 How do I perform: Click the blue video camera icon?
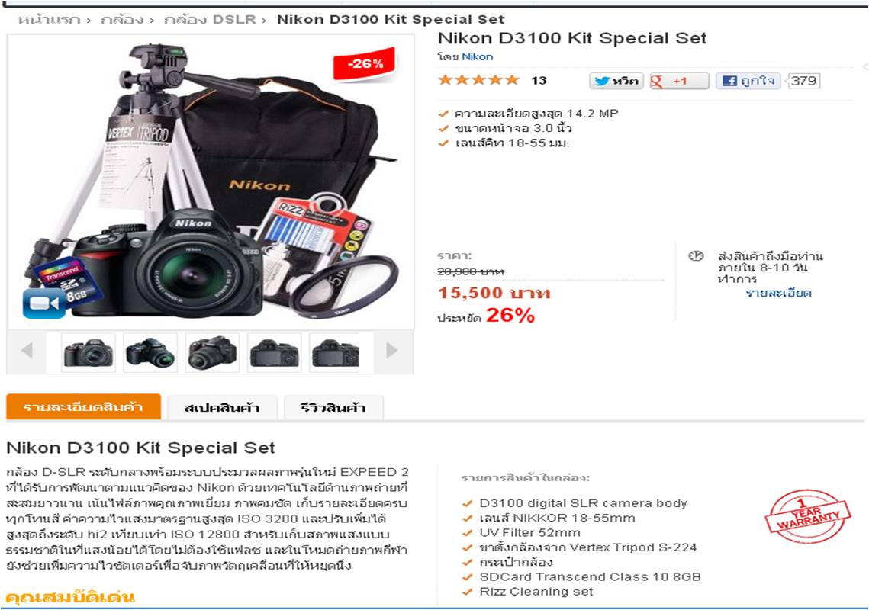[43, 303]
